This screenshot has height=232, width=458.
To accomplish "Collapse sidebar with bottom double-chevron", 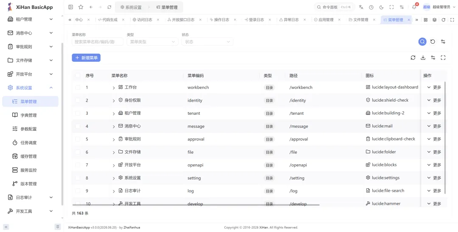I will pos(6,227).
